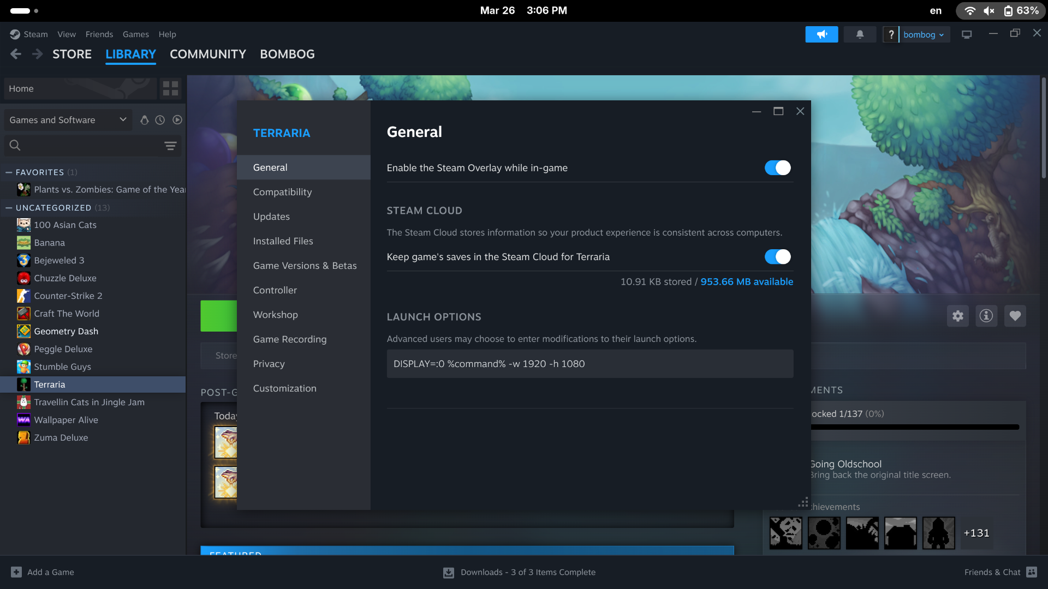This screenshot has width=1048, height=589.
Task: Toggle Steam Overlay while in-game
Action: tap(778, 168)
